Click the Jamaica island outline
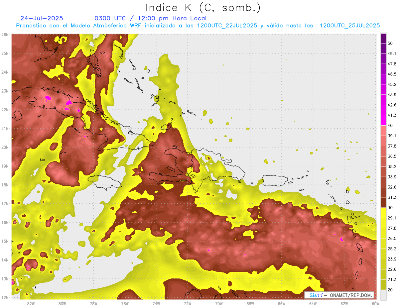Screen dimensions: 399x308 tap(104, 182)
